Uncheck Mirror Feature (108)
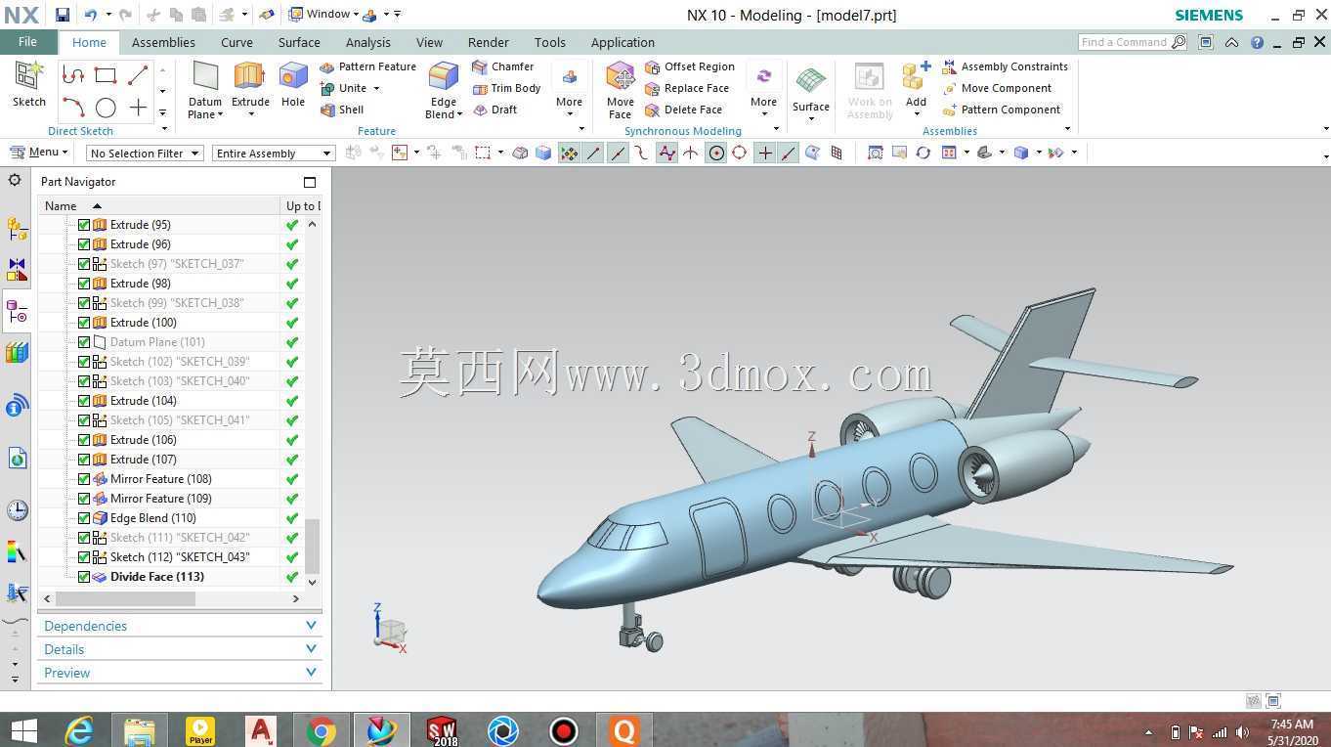The height and width of the screenshot is (747, 1331). pos(84,479)
